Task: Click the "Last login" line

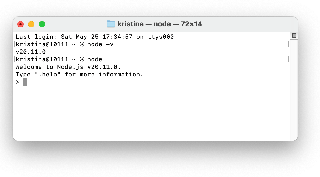Action: click(95, 37)
